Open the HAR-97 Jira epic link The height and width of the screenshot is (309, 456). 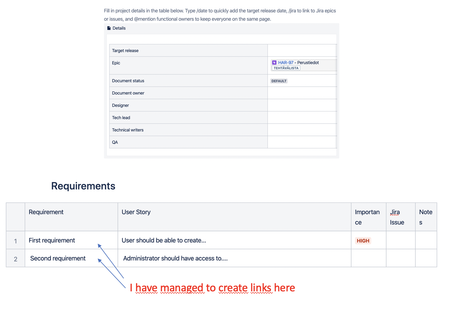[x=286, y=63]
